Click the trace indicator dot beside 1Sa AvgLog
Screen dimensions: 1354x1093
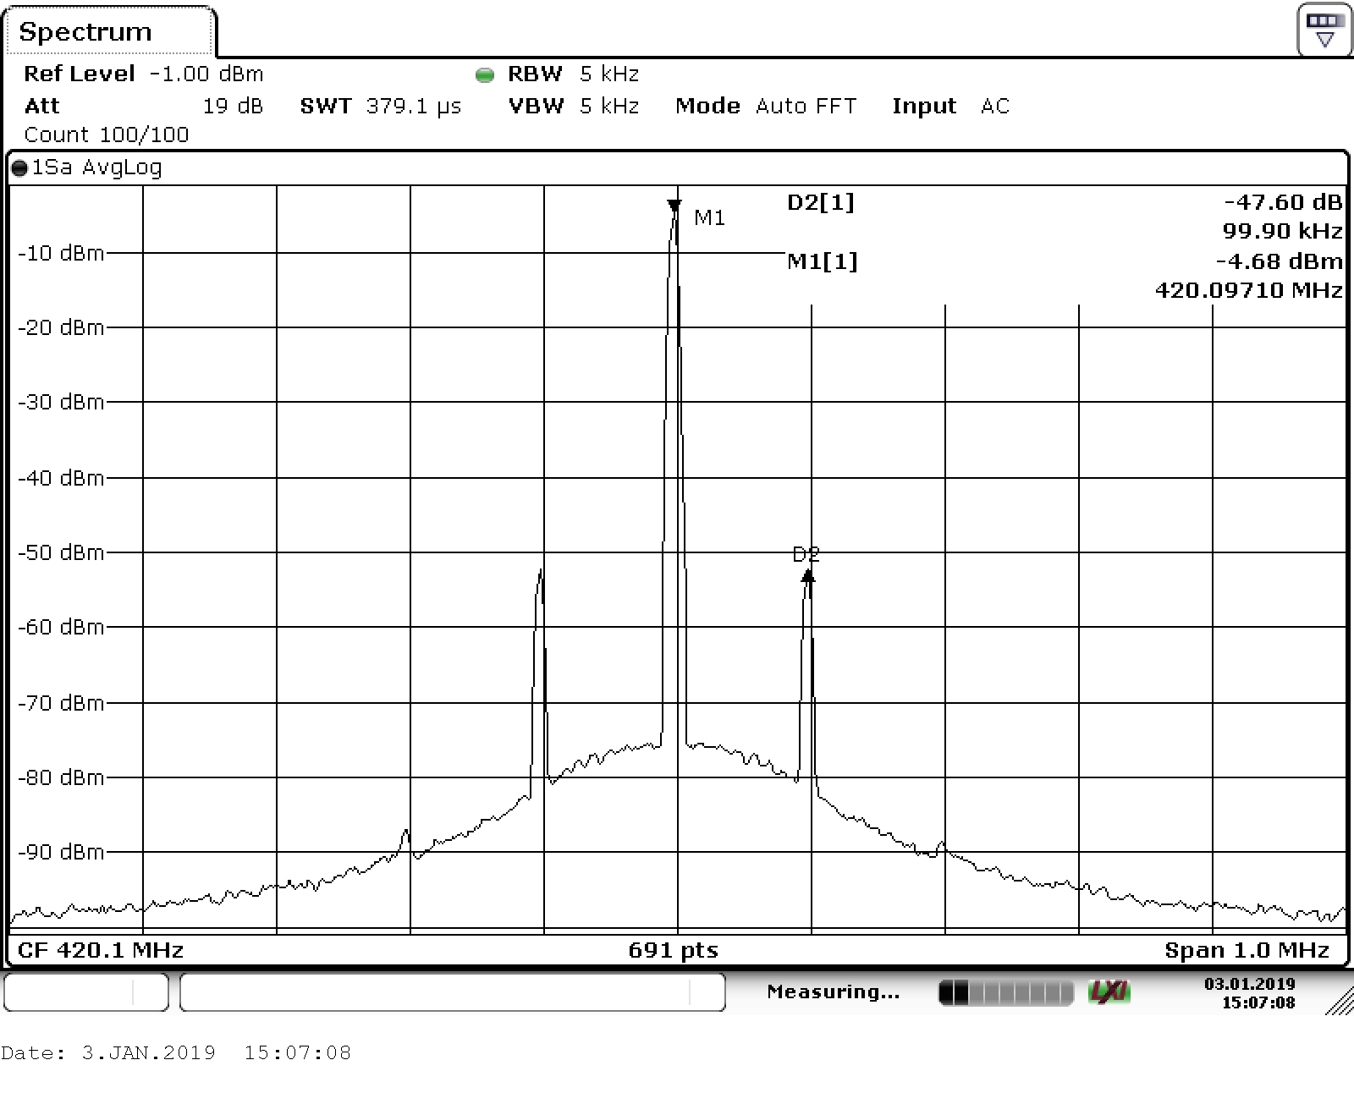(21, 167)
